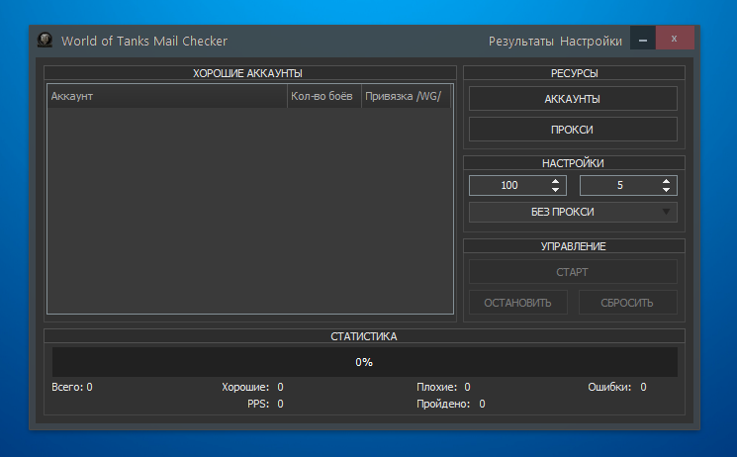Click the СБРОСИТЬ button
737x457 pixels.
627,303
